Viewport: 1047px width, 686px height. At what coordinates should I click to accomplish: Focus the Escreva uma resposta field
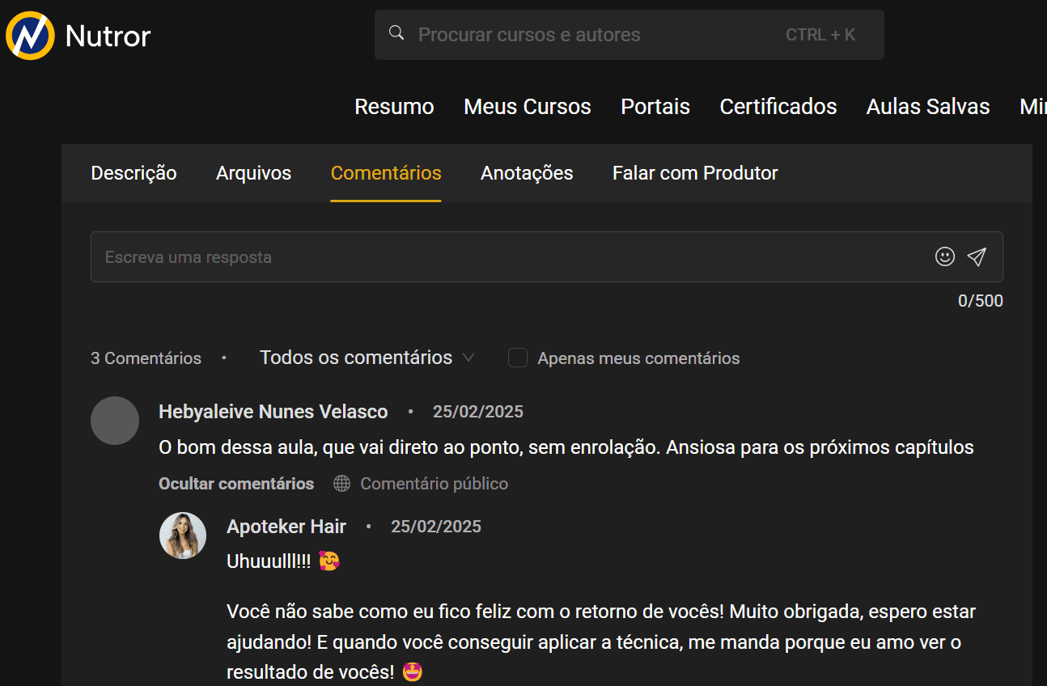coord(510,257)
